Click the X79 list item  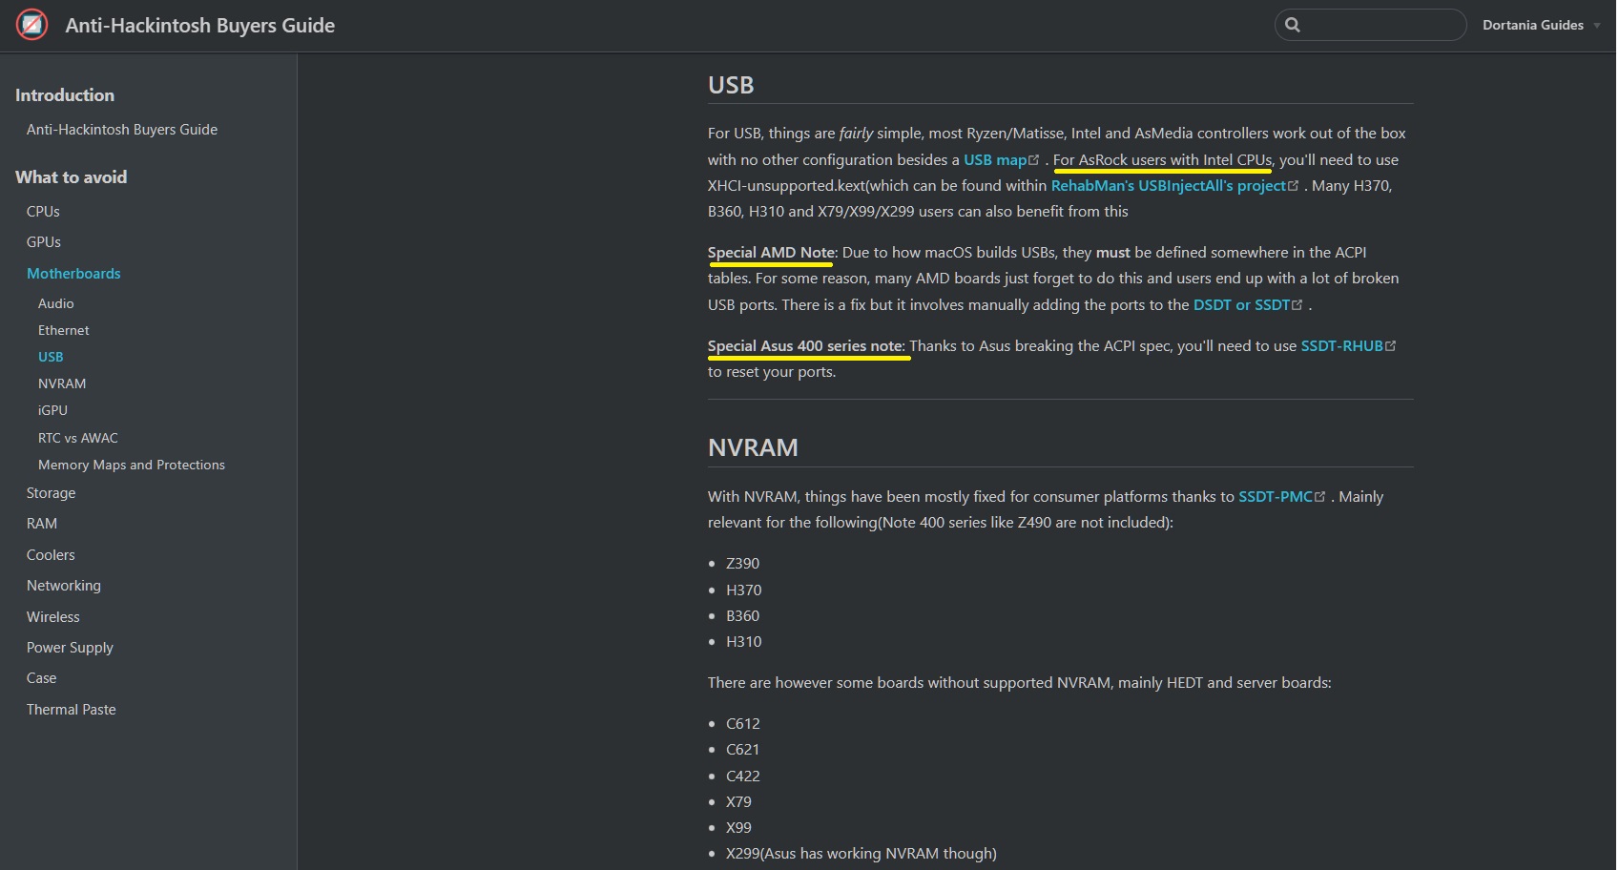tap(738, 802)
